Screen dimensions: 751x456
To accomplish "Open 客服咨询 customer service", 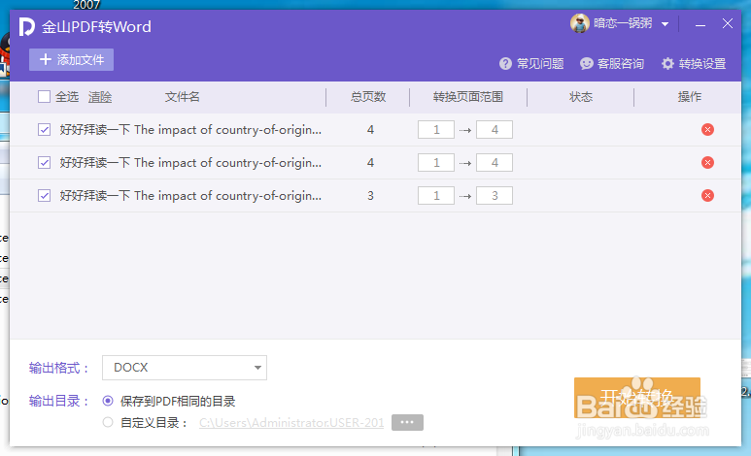I will click(x=612, y=64).
